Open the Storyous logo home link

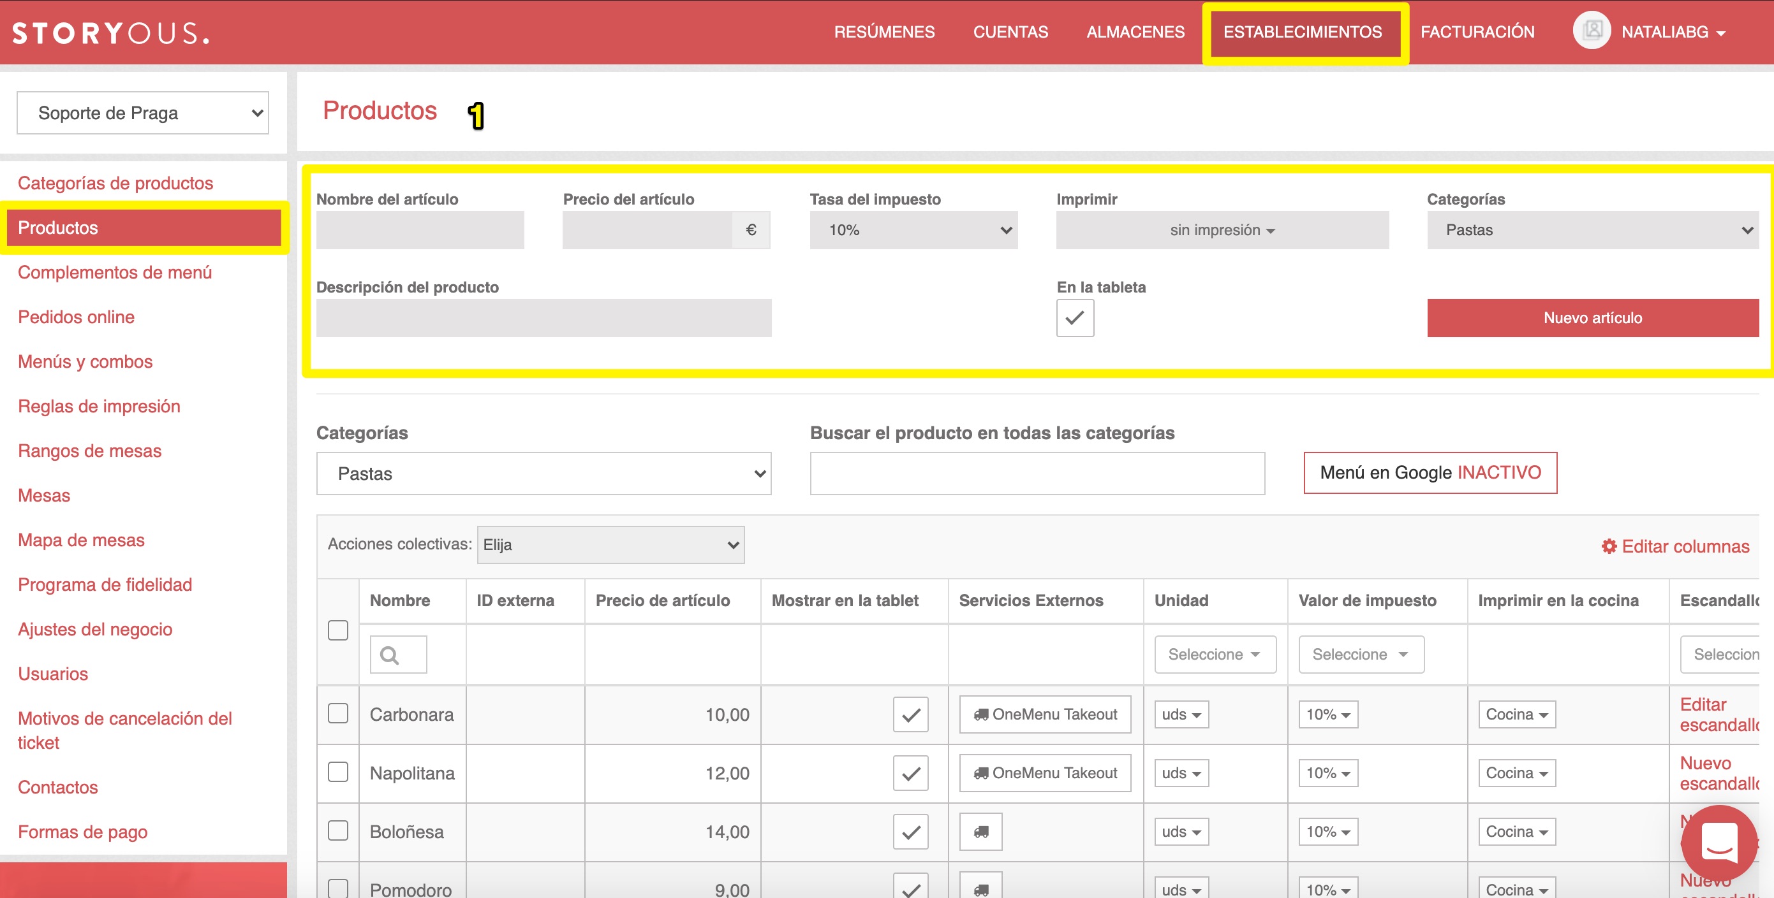click(110, 33)
